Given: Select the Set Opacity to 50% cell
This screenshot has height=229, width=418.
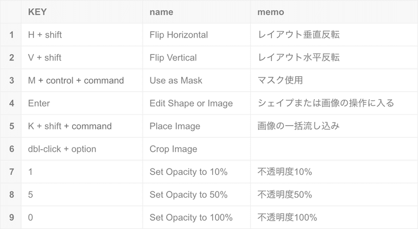Looking at the screenshot, I should (196, 195).
